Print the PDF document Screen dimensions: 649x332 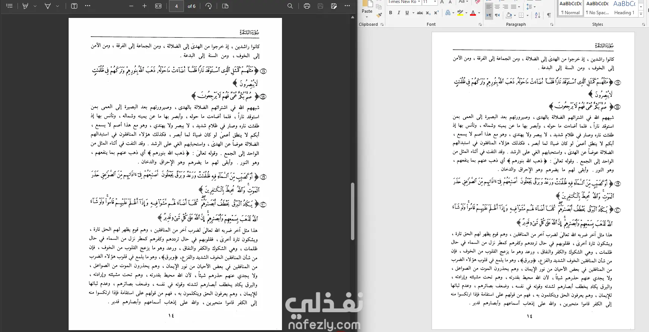coord(307,6)
